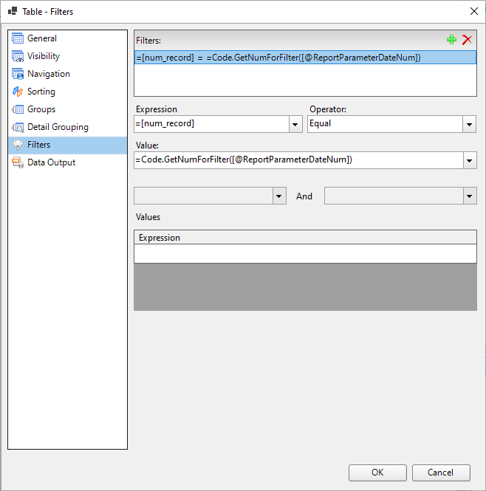486x491 pixels.
Task: Select the Sorting page icon
Action: (18, 92)
